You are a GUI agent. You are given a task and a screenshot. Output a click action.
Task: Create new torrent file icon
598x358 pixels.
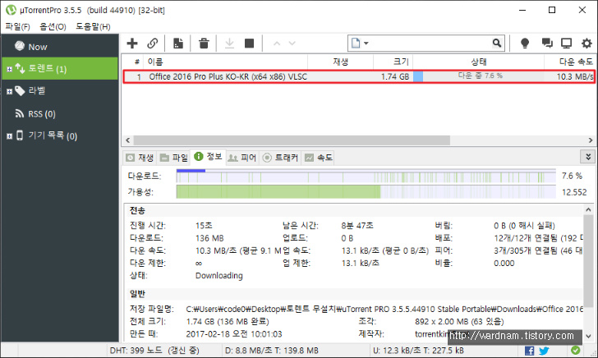click(x=178, y=43)
